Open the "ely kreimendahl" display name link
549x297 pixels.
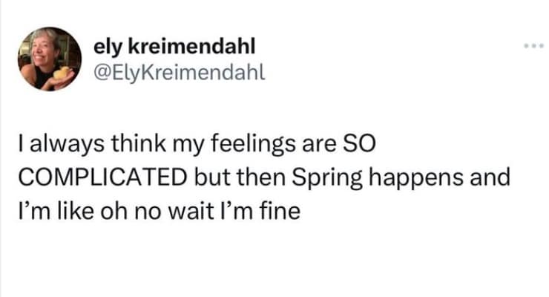click(174, 47)
